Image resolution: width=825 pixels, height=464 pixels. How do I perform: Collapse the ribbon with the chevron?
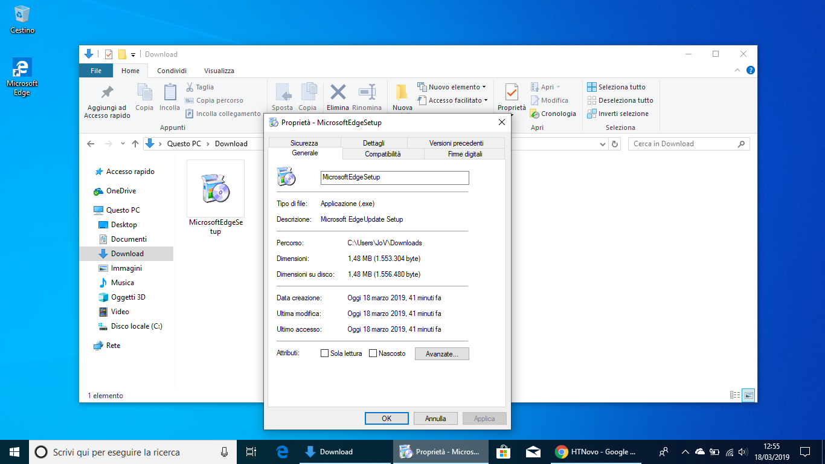[738, 71]
